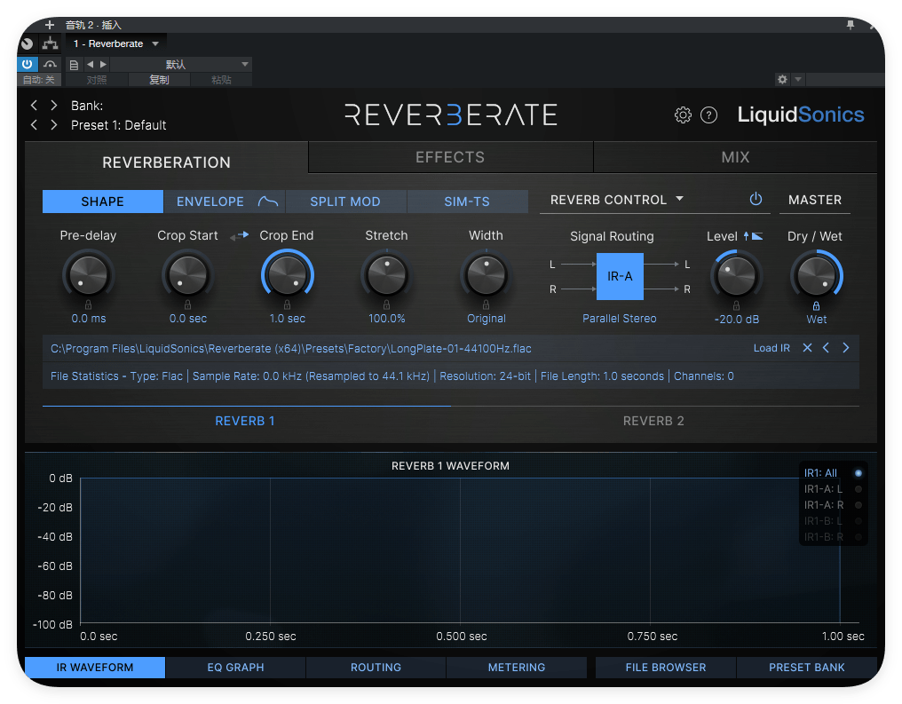Clear the loaded IR with X icon
The height and width of the screenshot is (704, 902).
tap(807, 347)
